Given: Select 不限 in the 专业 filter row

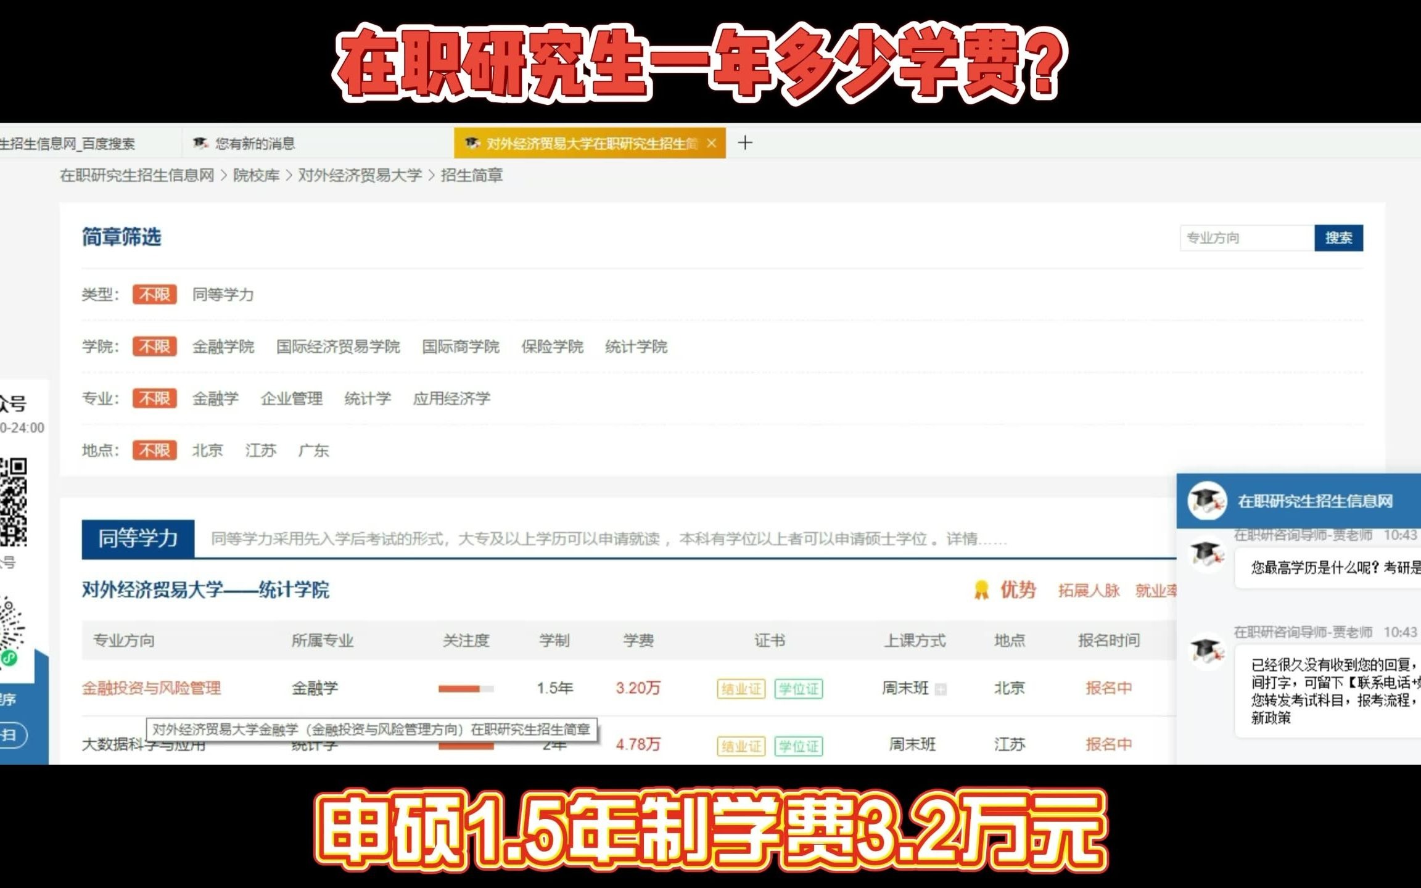Looking at the screenshot, I should point(154,398).
